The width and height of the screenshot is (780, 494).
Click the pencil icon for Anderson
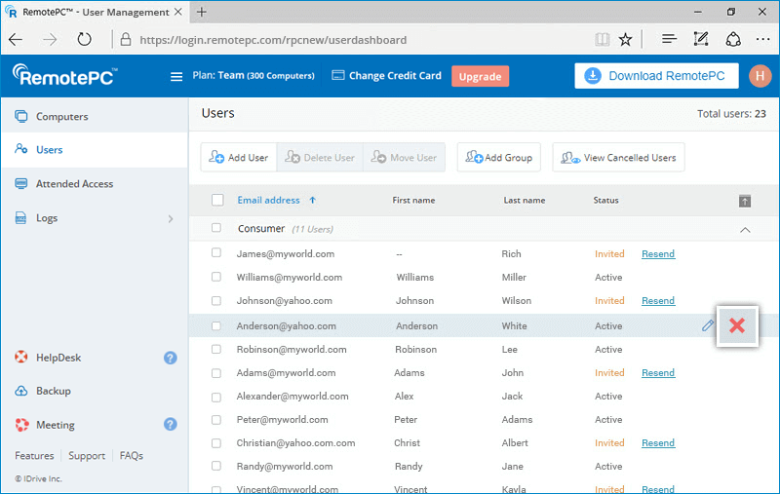point(708,325)
